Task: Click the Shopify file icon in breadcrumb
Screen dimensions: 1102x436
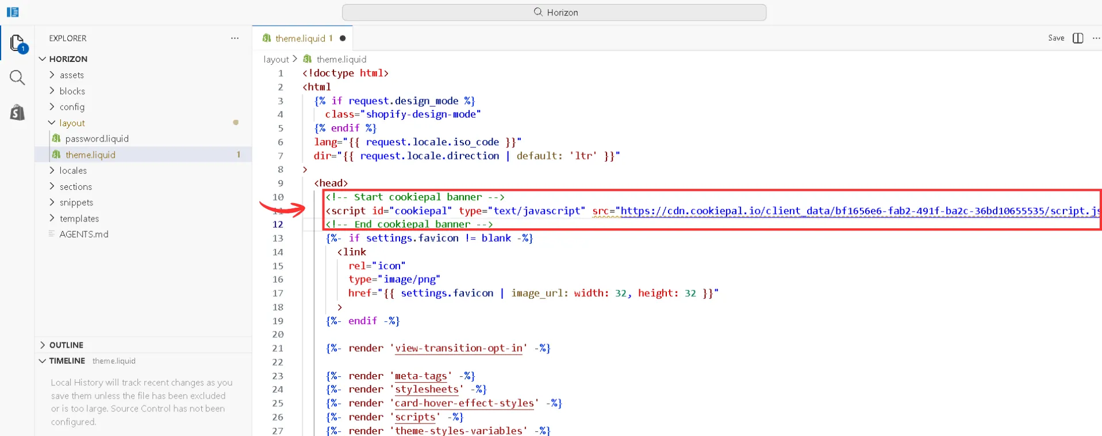Action: [308, 59]
